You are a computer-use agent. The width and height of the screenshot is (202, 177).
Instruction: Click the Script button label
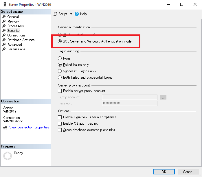click(63, 14)
